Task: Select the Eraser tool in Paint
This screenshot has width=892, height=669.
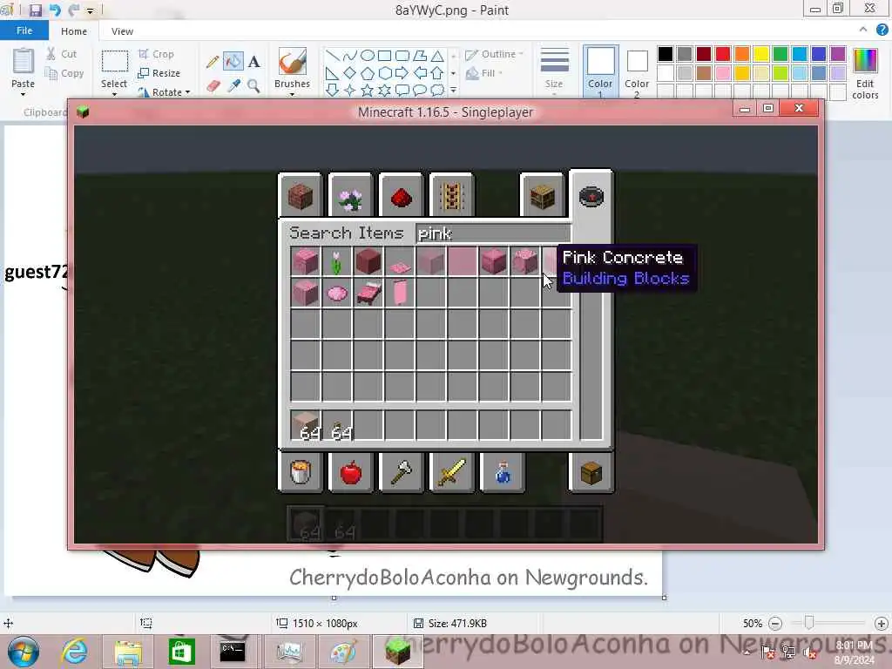Action: coord(213,86)
